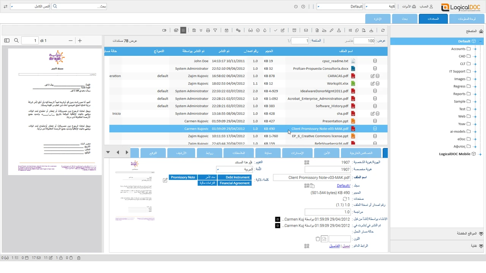Click the color picker field
Screen dimensions: 486x273
point(339,239)
